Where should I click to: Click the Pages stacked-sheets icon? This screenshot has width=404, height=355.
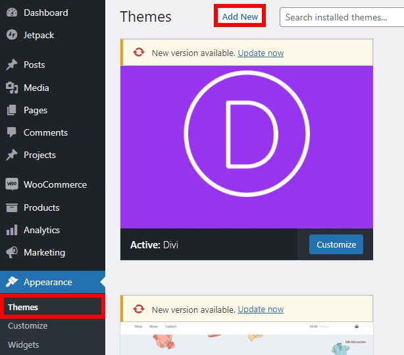pos(12,110)
